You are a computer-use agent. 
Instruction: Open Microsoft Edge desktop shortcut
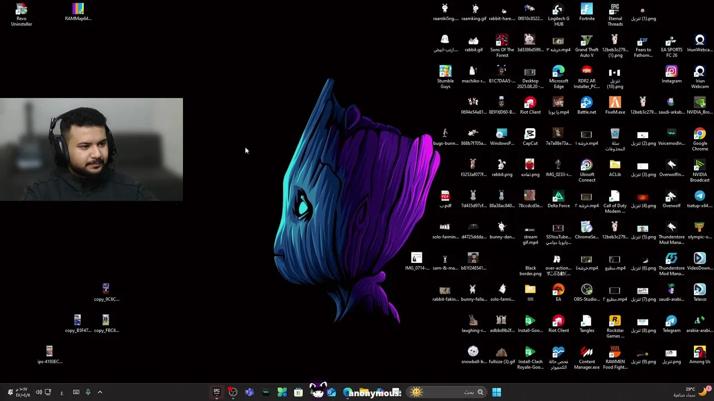click(558, 77)
